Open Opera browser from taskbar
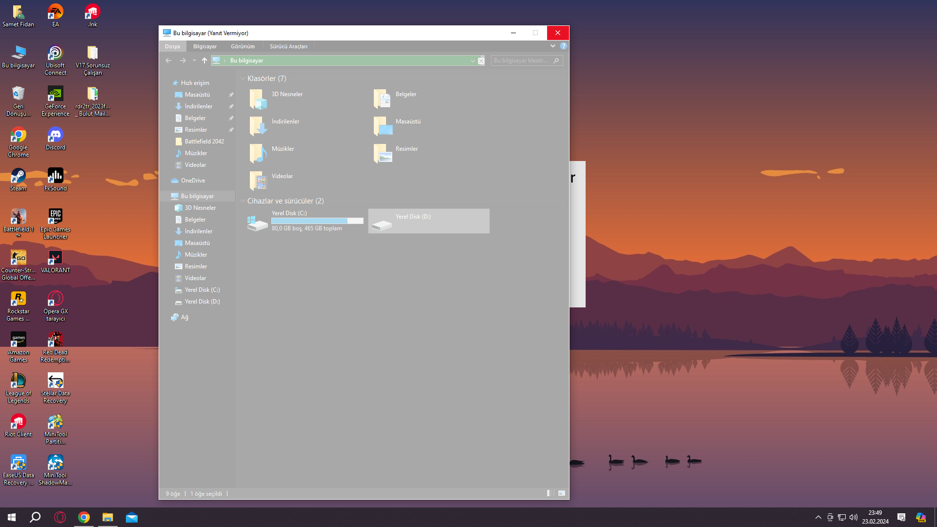The width and height of the screenshot is (937, 527). point(60,517)
